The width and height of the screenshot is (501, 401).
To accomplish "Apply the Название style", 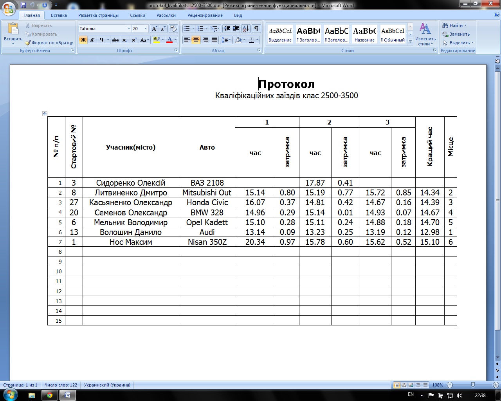I will (365, 34).
